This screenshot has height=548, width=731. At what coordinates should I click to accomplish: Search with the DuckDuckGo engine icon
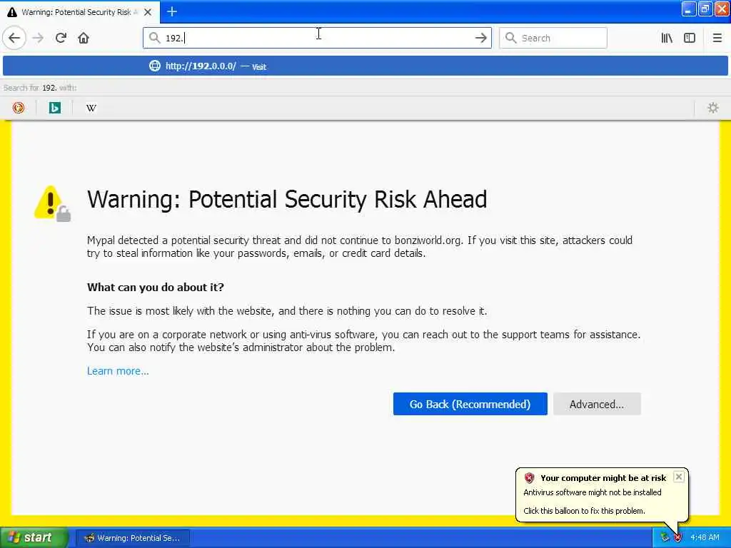click(18, 108)
